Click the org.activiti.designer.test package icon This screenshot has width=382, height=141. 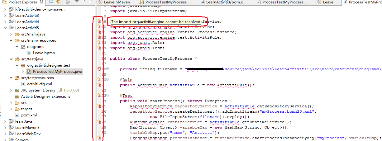23,65
